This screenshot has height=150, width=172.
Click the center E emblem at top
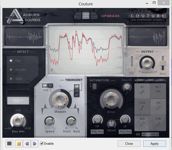(86, 16)
